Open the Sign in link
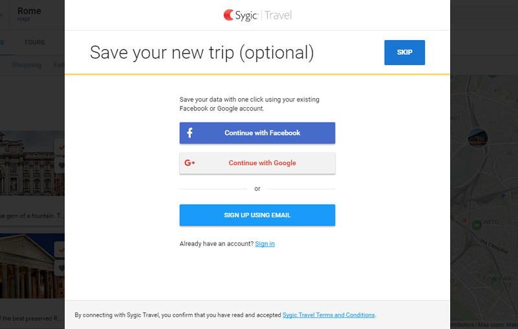 pos(264,244)
